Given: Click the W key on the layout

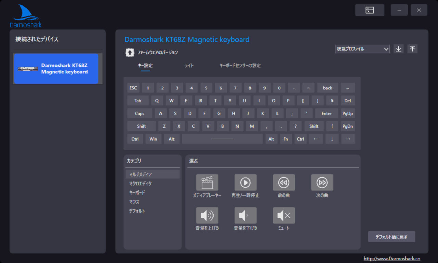Looking at the screenshot, I should tap(171, 101).
